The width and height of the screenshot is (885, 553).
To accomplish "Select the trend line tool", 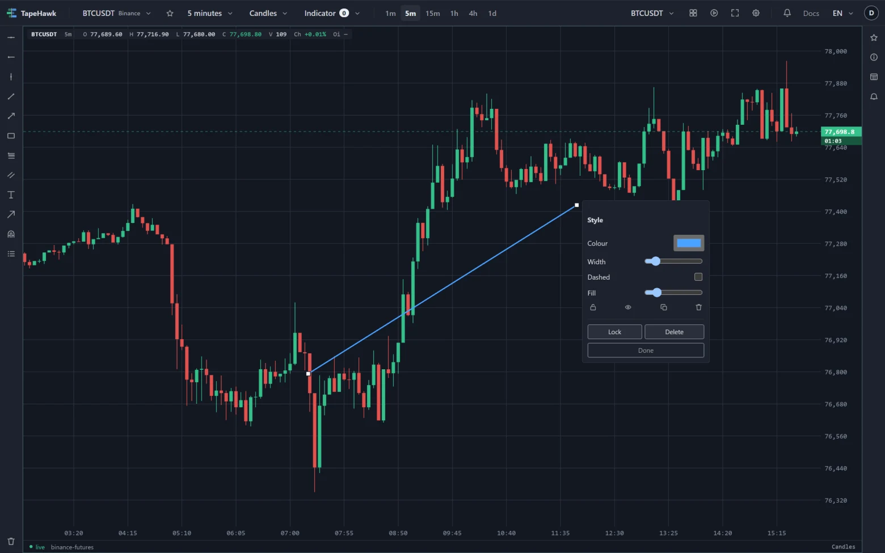I will pos(11,96).
